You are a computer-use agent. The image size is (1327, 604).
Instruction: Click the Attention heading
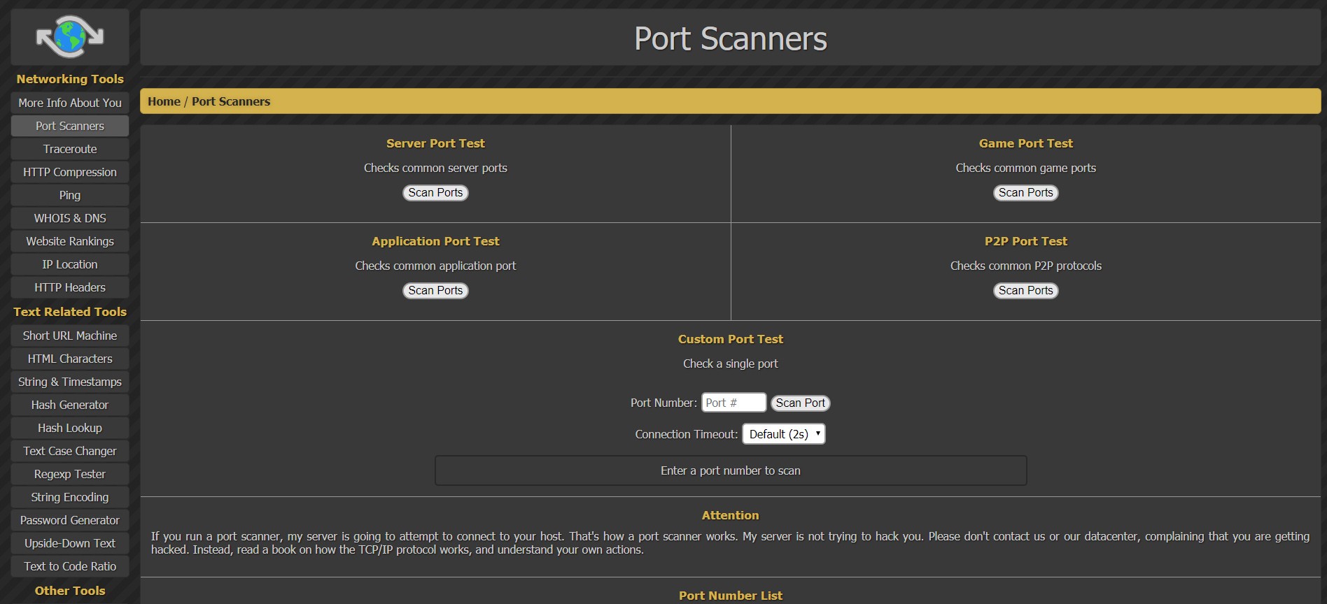[730, 515]
